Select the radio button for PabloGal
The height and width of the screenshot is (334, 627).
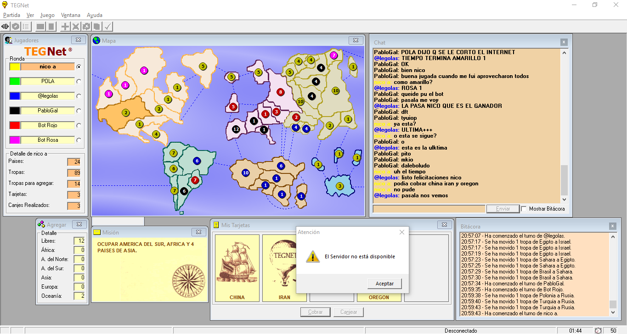coord(79,111)
